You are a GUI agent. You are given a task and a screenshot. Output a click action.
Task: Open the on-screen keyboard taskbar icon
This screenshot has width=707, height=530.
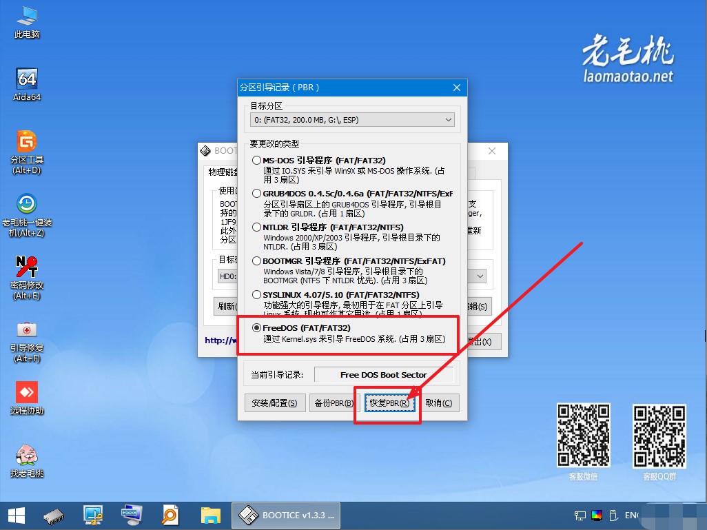[x=132, y=516]
